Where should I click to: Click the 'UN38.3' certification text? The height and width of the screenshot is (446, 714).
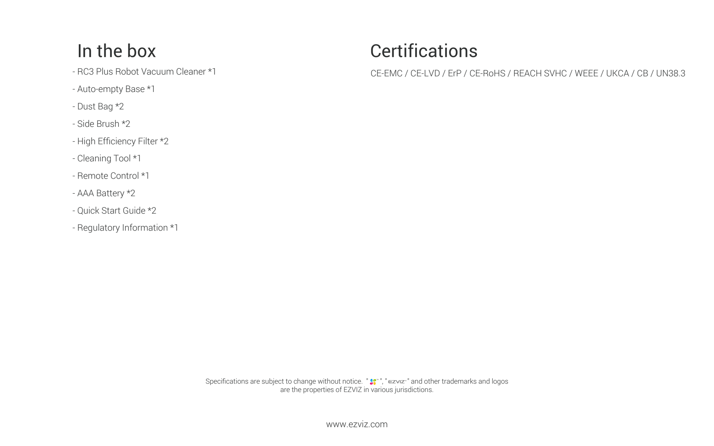(x=671, y=74)
